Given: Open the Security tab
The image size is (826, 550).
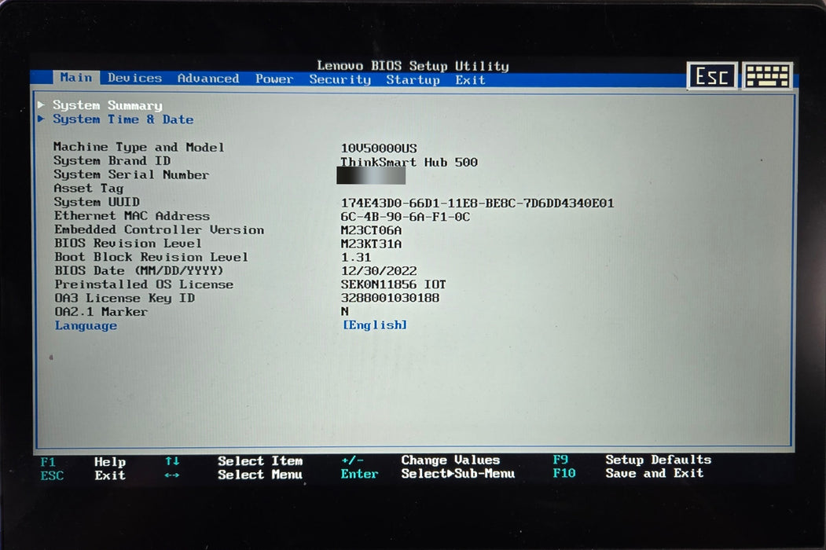Looking at the screenshot, I should point(340,79).
